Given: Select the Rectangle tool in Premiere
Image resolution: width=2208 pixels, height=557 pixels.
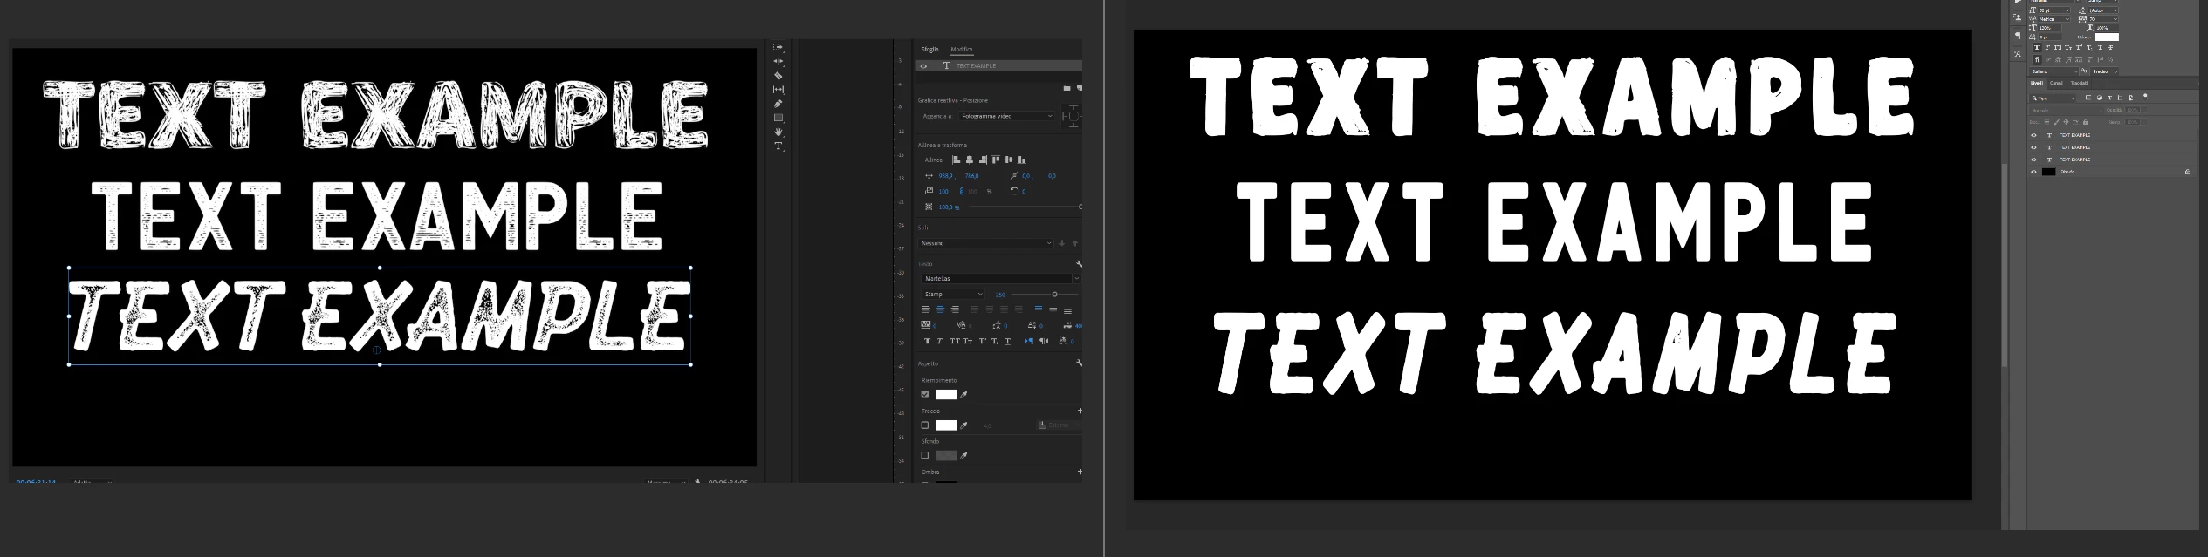Looking at the screenshot, I should (x=778, y=118).
